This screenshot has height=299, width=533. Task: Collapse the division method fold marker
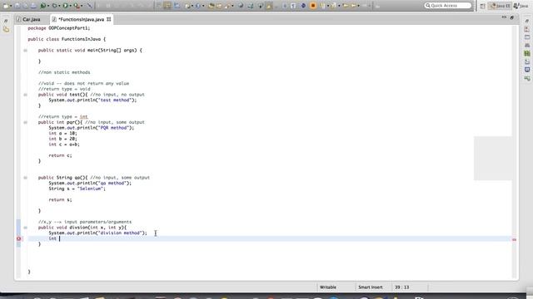click(x=25, y=228)
